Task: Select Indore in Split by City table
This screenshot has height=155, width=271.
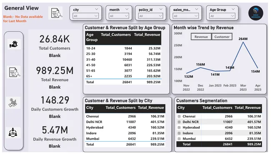Action: [125, 133]
